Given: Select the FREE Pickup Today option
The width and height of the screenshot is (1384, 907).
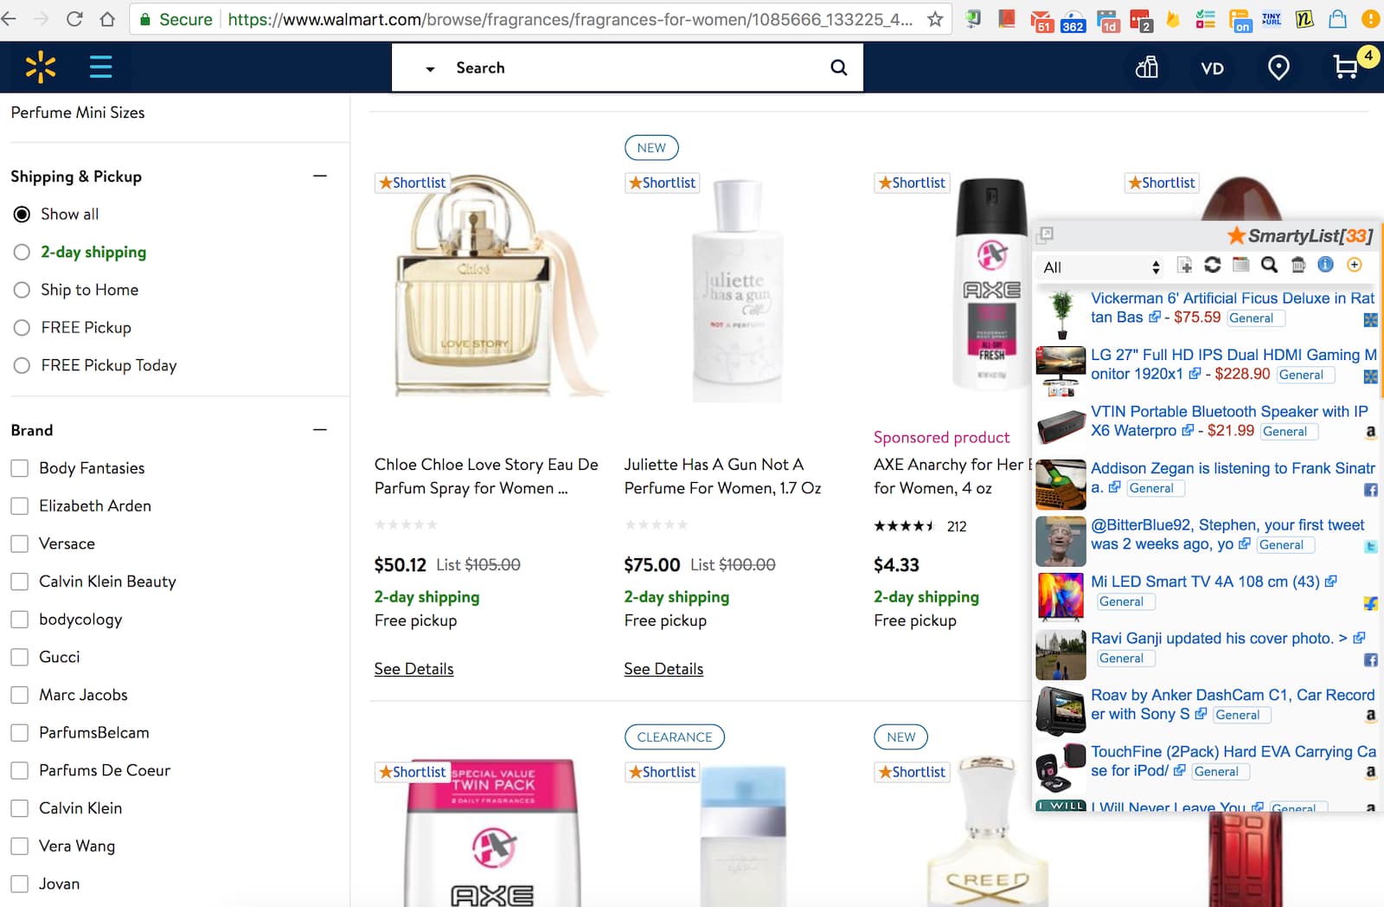Looking at the screenshot, I should tap(22, 365).
